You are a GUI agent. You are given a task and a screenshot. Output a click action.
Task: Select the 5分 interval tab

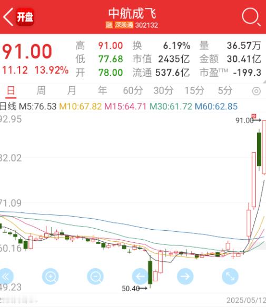coord(225,90)
